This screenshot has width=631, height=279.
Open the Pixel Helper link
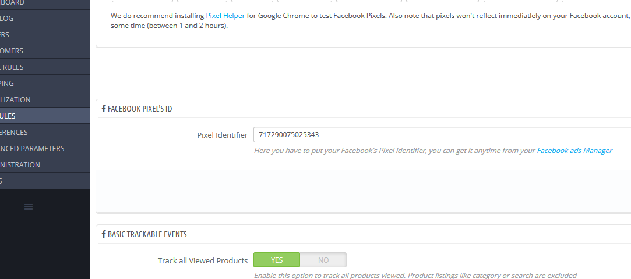coord(225,16)
